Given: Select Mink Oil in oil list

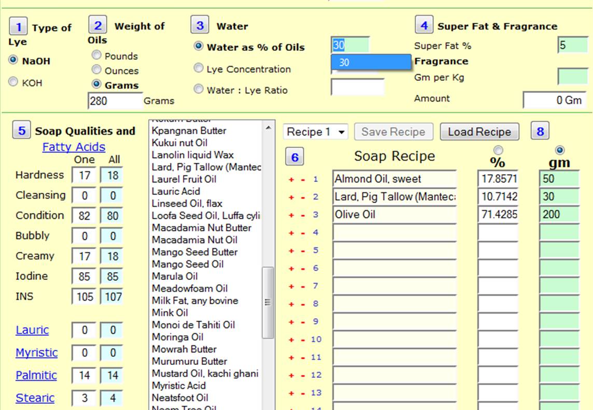Looking at the screenshot, I should [170, 313].
